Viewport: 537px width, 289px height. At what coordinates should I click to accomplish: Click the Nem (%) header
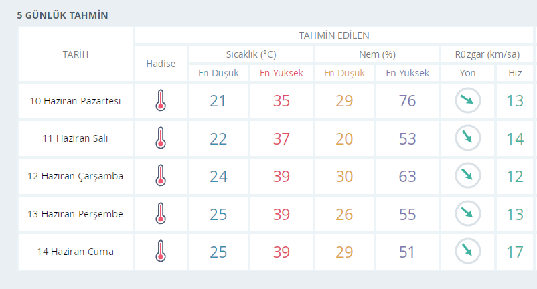[376, 54]
